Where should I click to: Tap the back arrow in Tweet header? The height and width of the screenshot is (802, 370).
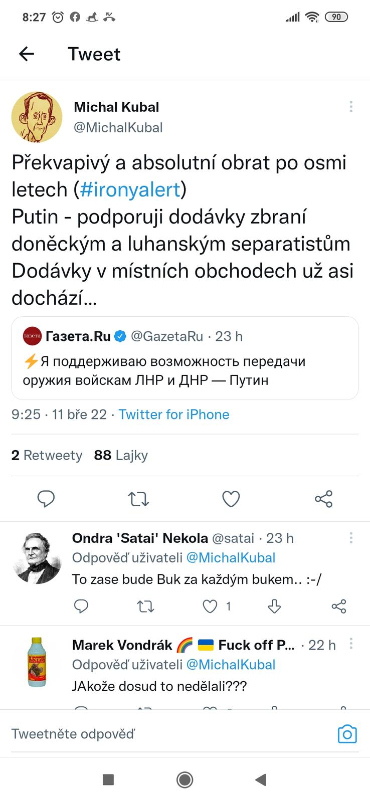pyautogui.click(x=26, y=54)
